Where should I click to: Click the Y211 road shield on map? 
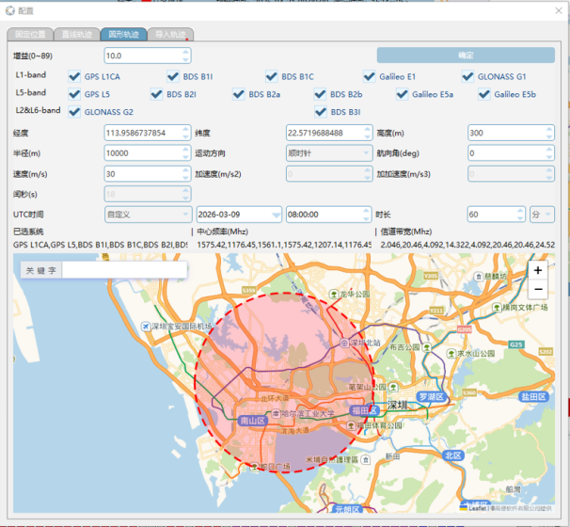(436, 311)
